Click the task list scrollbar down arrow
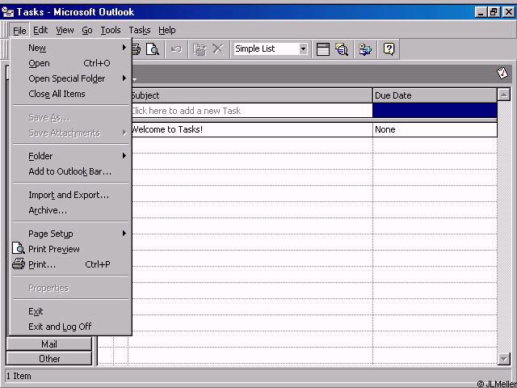Screen dimensions: 517x388 tap(505, 359)
